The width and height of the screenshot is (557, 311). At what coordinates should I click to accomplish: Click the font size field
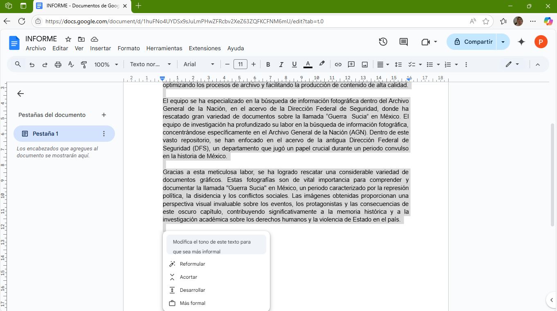(x=240, y=65)
